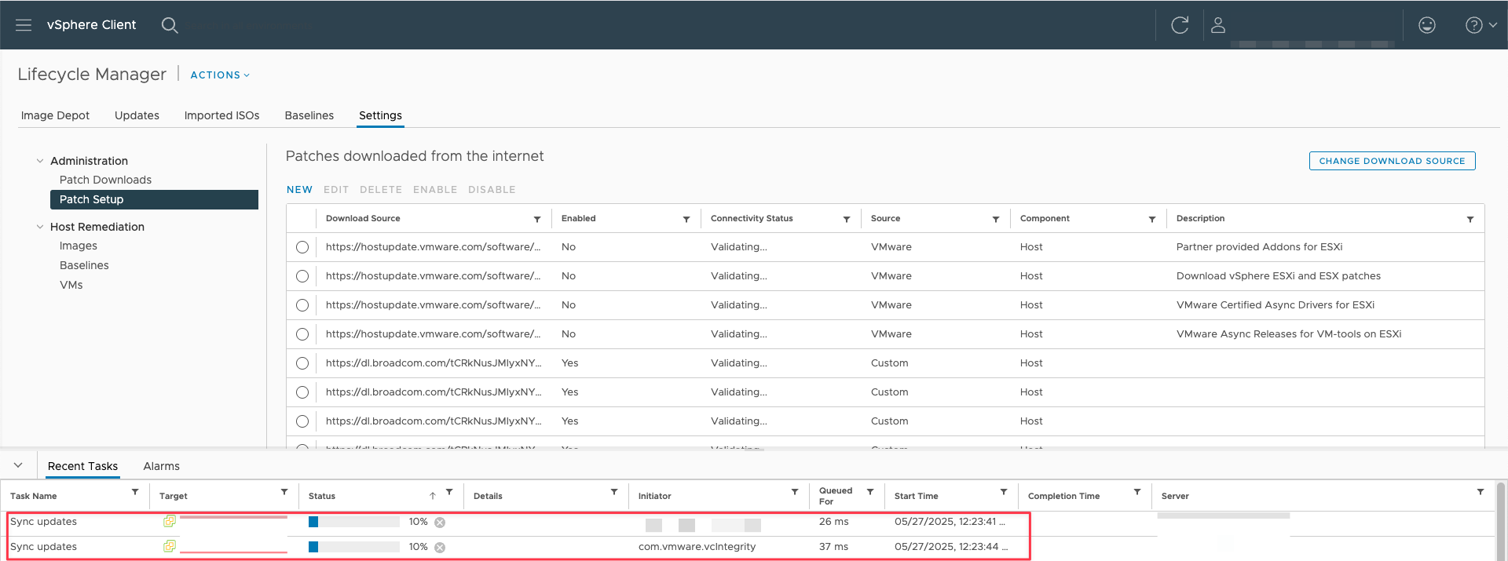Select third dl.broadcom.com custom source

point(302,421)
